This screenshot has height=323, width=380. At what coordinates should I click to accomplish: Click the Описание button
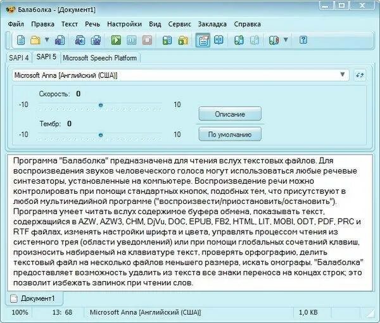230,114
